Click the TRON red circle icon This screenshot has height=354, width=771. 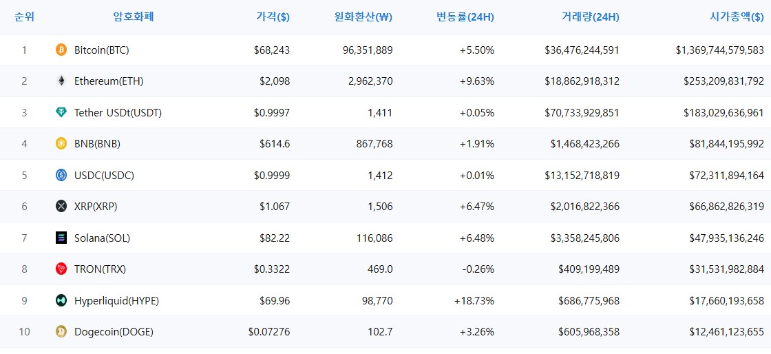tap(61, 269)
